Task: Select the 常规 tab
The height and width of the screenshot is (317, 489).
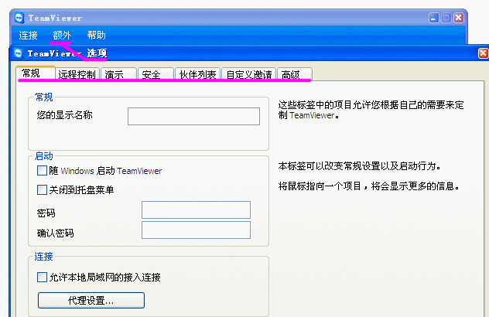Action: [x=36, y=73]
